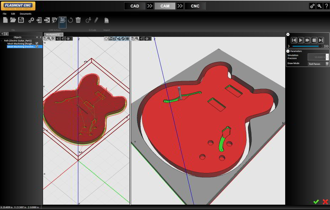Toggle visibility checkbox for Mesh Machining (Finishin...)
The image size is (330, 210).
(x=37, y=47)
